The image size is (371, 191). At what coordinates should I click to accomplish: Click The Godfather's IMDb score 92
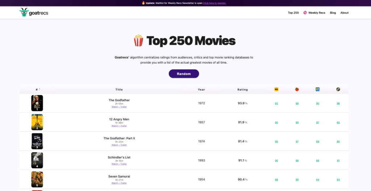click(276, 103)
